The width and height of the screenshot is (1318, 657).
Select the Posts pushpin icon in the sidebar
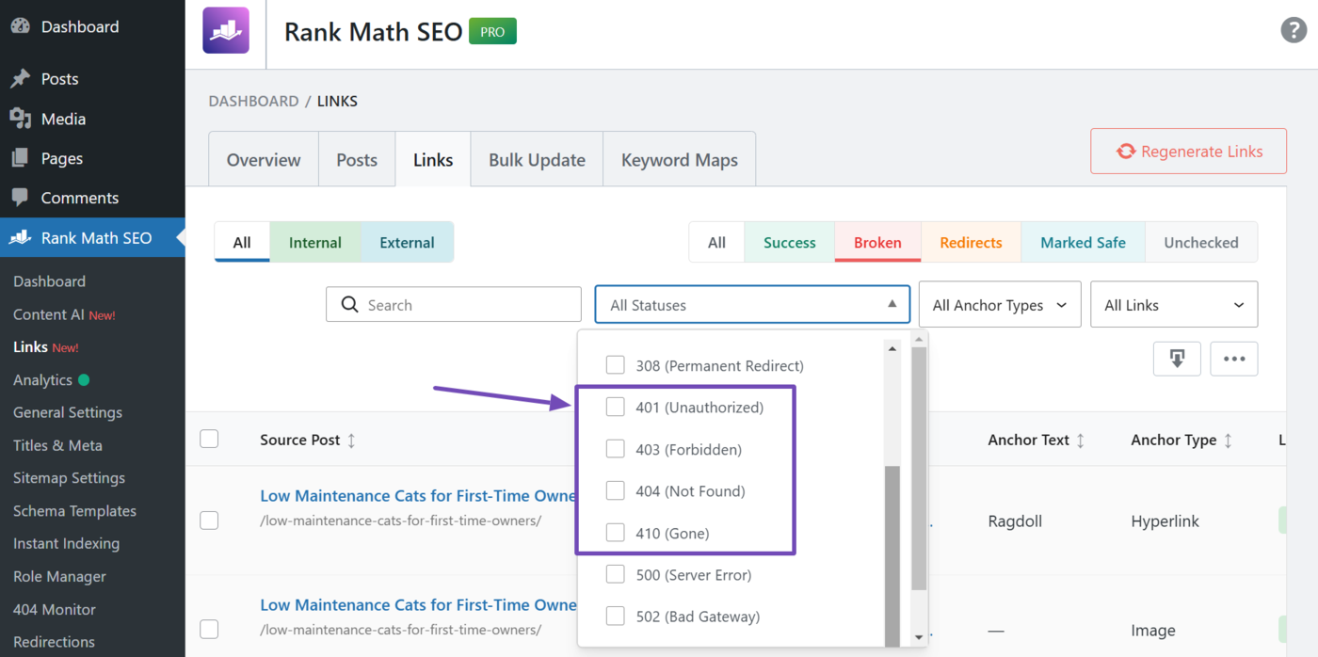(x=21, y=79)
